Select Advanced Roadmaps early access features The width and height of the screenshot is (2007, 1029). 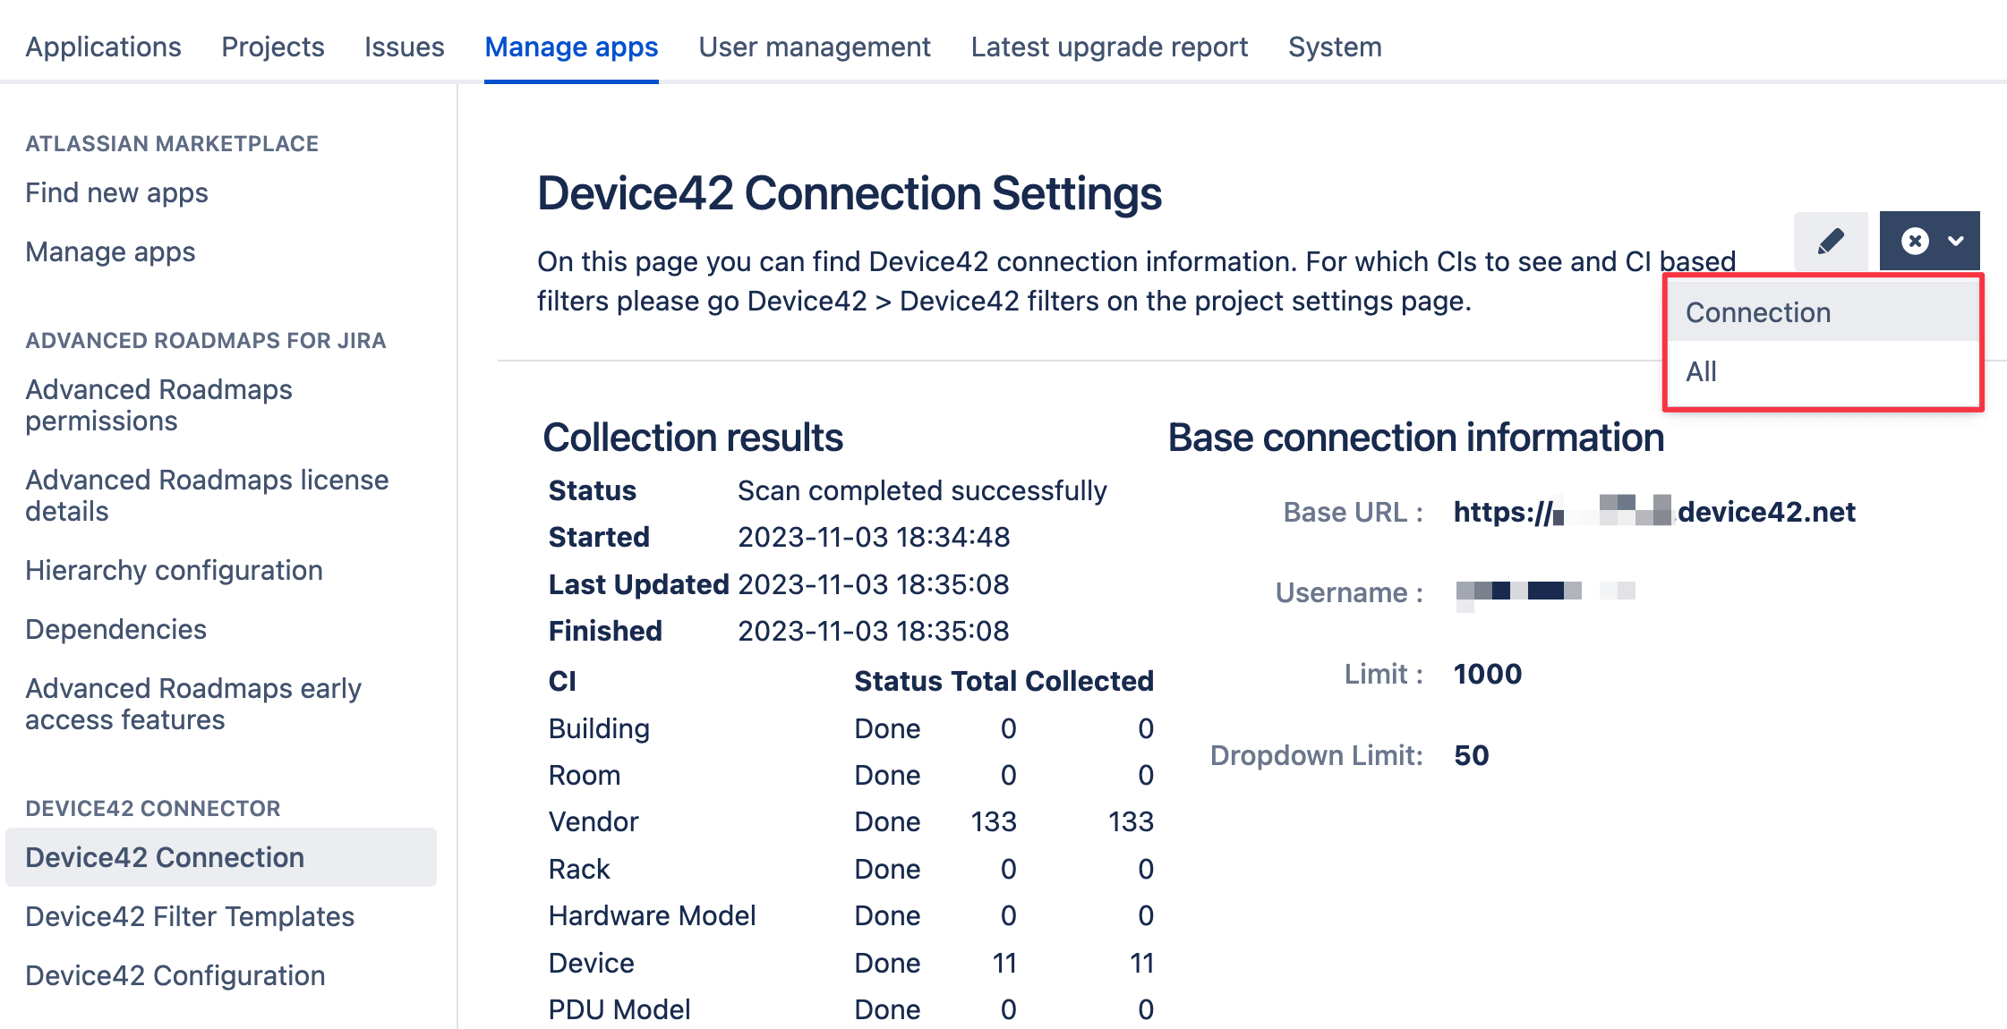tap(193, 703)
